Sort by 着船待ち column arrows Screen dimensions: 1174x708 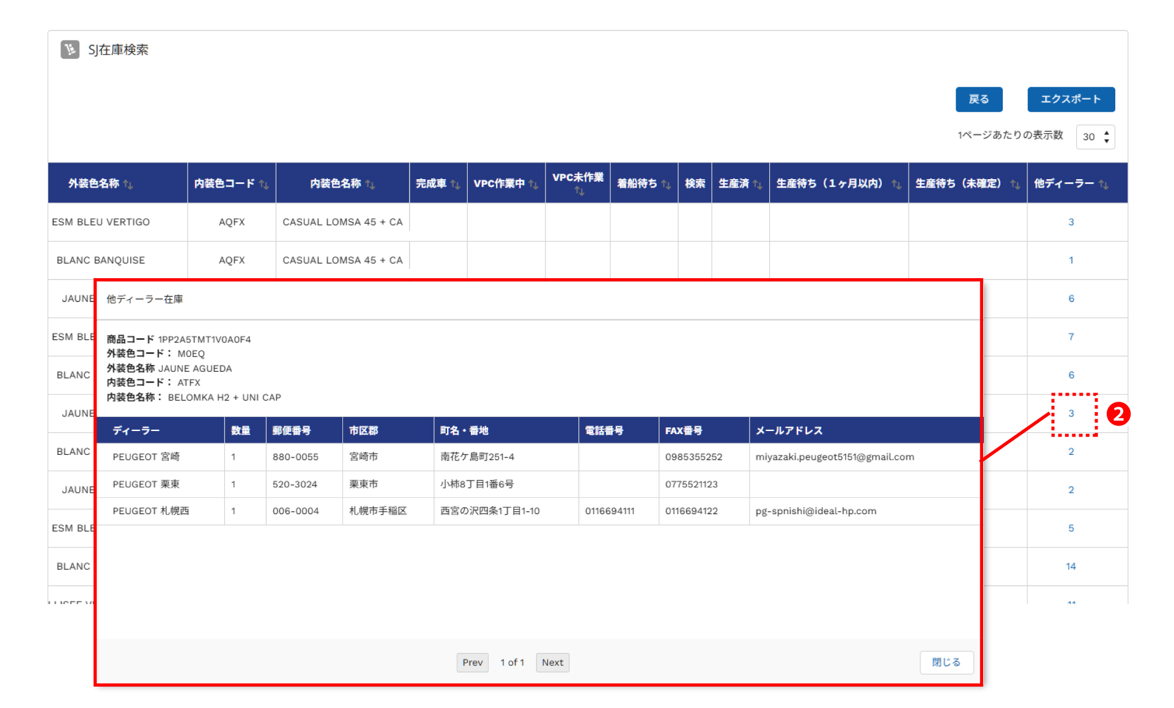pos(666,184)
